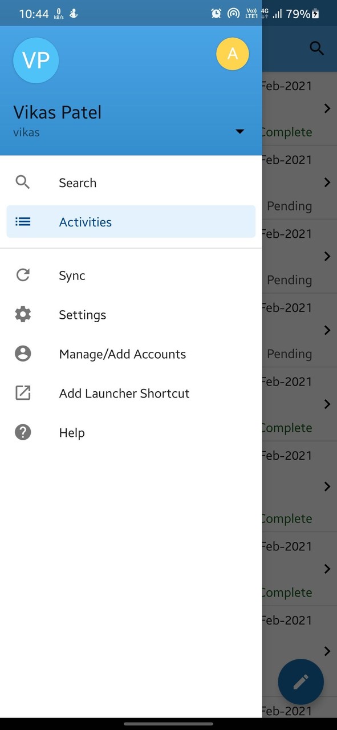Tap the VP profile avatar
337x730 pixels.
36,60
